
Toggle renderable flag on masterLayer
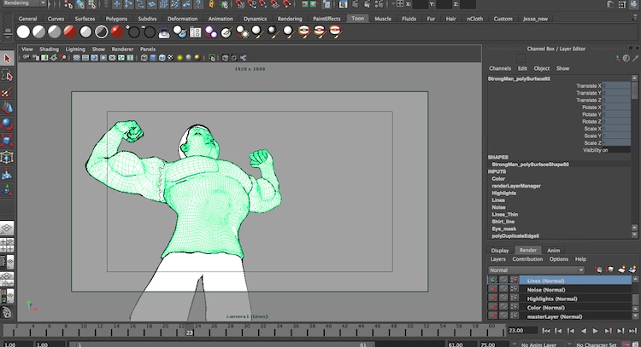click(494, 316)
